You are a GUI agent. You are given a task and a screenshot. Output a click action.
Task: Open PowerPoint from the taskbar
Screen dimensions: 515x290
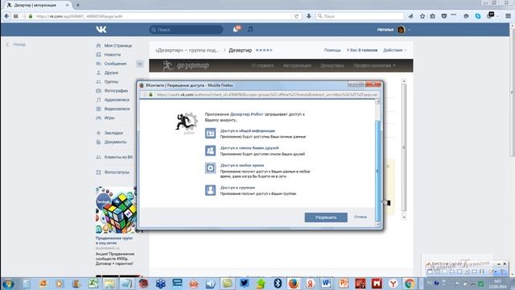pyautogui.click(x=344, y=283)
